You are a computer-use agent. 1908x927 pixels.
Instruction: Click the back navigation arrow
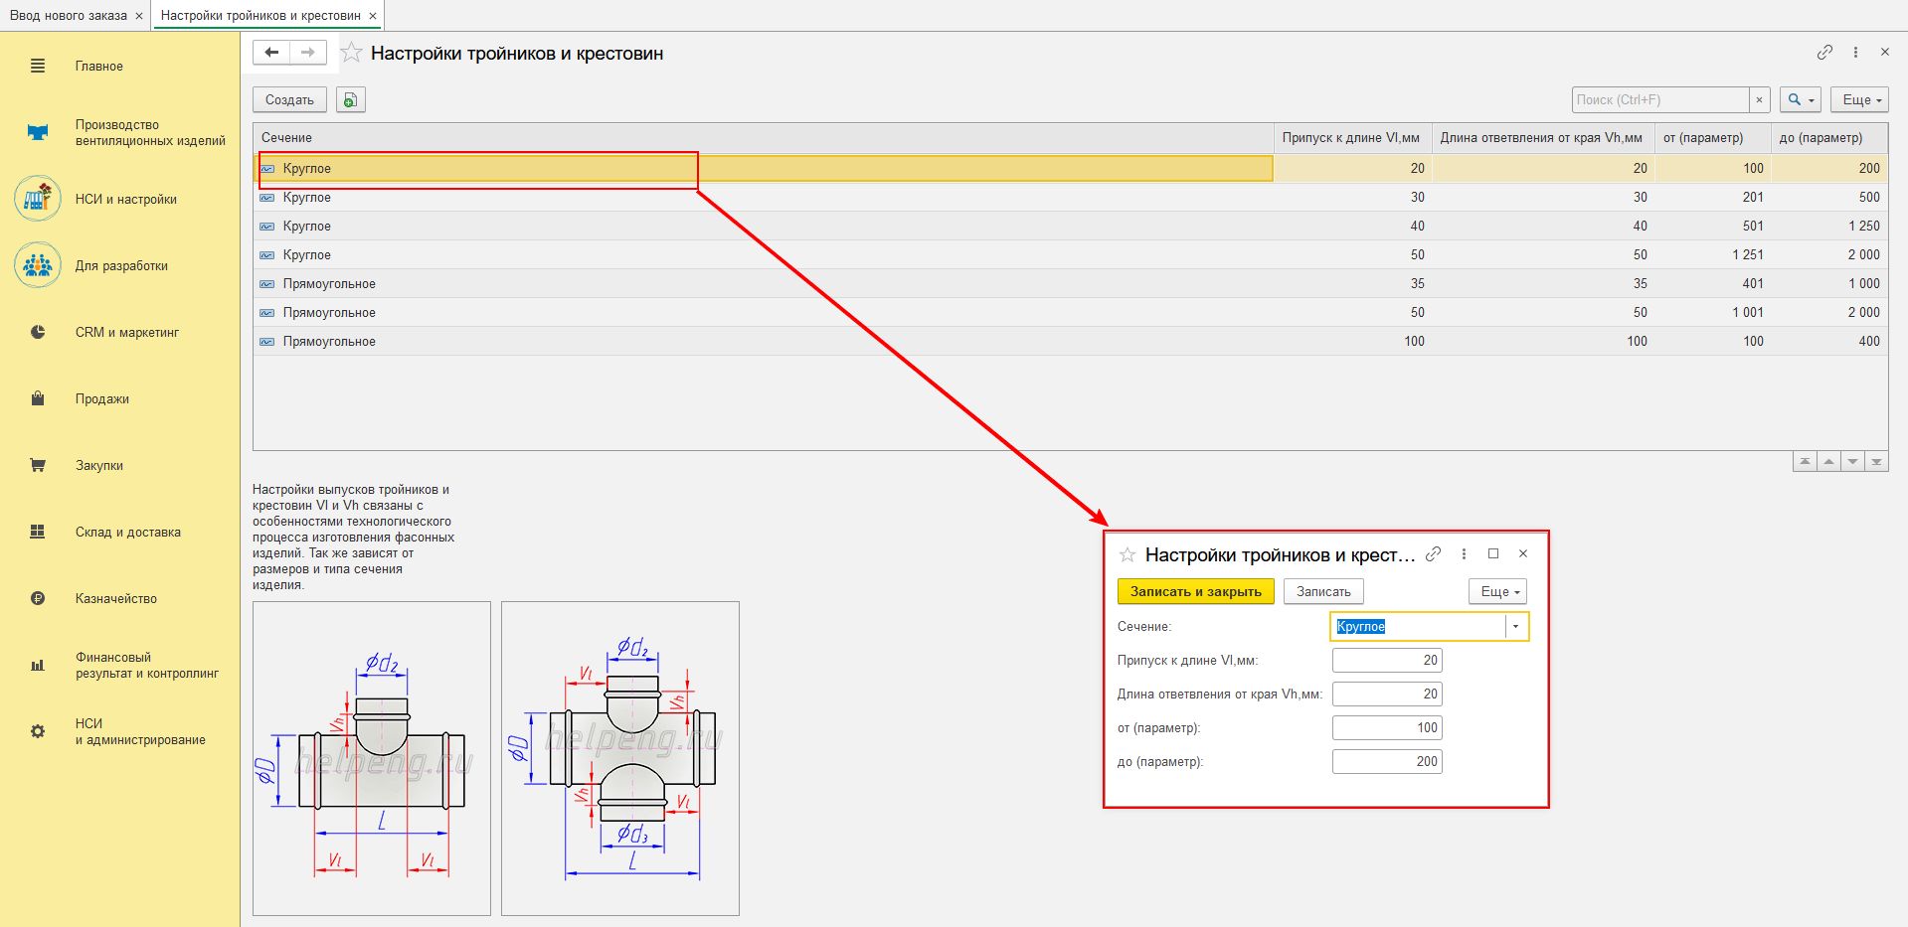[x=271, y=53]
